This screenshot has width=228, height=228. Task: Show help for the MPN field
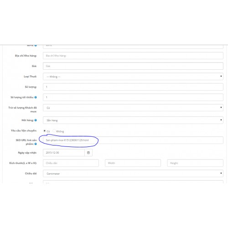36,46
